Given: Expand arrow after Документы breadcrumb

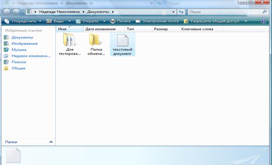Looking at the screenshot, I should pyautogui.click(x=113, y=12).
